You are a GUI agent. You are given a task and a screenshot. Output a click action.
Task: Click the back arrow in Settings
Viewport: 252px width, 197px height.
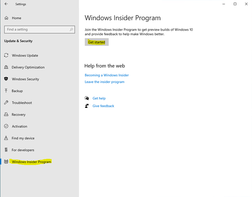tap(6, 4)
